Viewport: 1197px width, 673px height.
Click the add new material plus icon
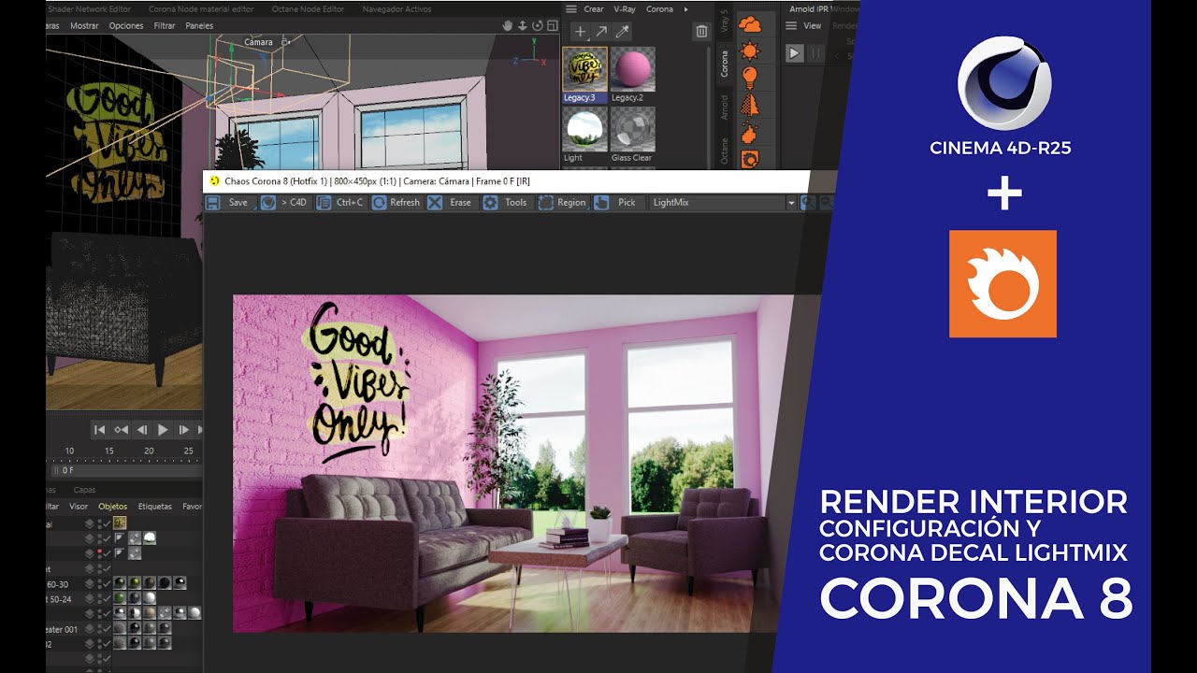pyautogui.click(x=580, y=32)
